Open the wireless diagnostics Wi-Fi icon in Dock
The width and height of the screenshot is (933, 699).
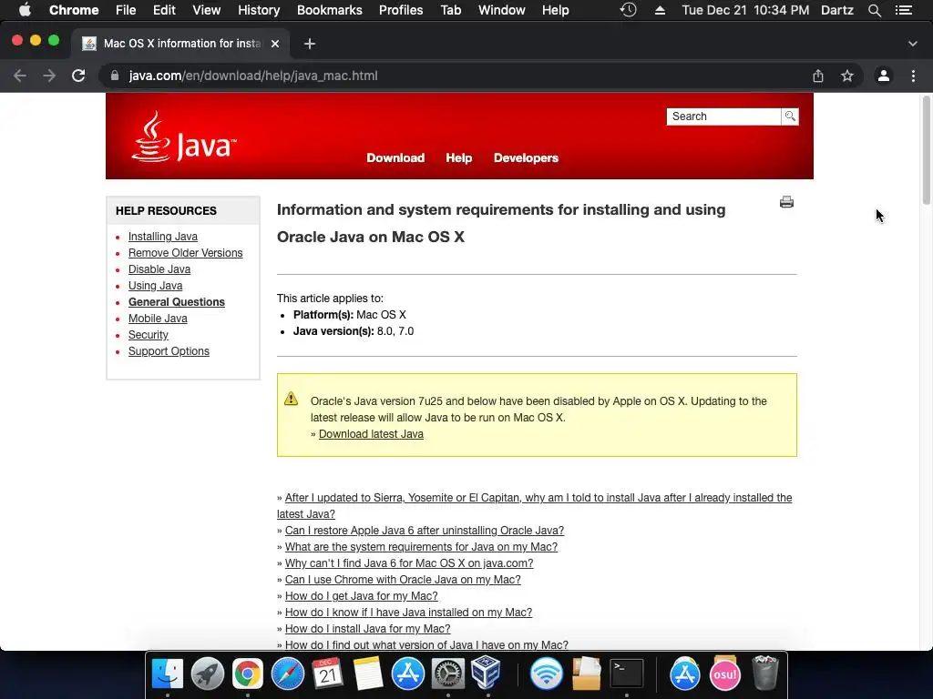(x=547, y=674)
